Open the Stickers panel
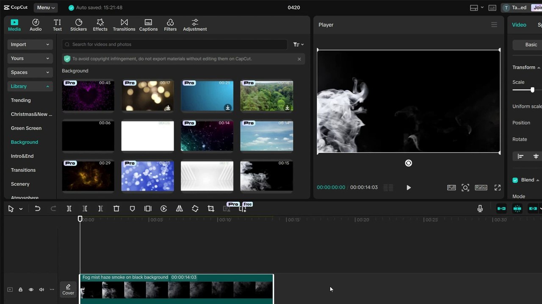 point(78,25)
